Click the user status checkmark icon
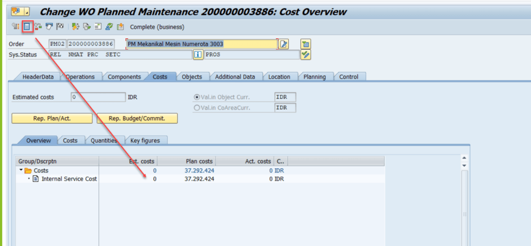Image resolution: width=531 pixels, height=246 pixels. 305,54
